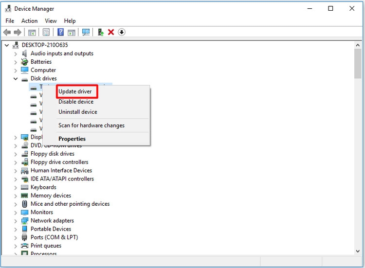Select the IDE ATA/ATAPI controllers label
Image resolution: width=365 pixels, height=268 pixels.
[62, 179]
